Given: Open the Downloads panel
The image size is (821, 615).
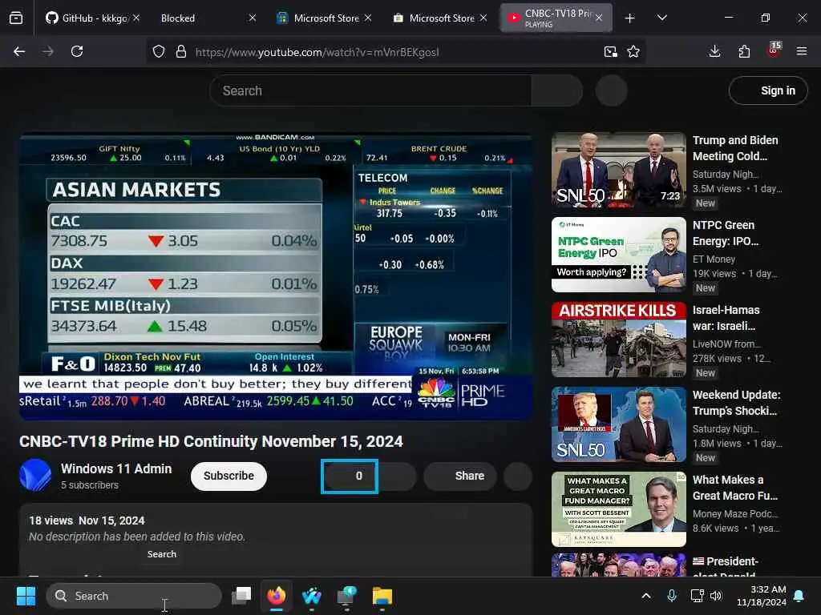Looking at the screenshot, I should tap(714, 51).
